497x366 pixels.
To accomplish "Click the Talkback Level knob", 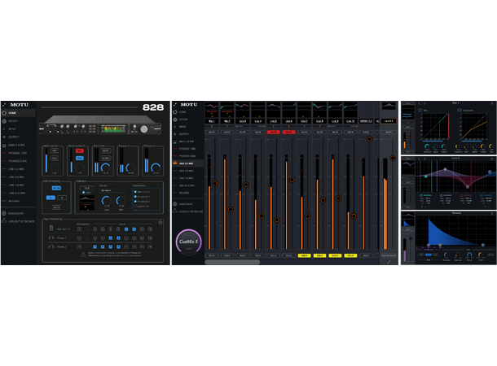I will 106,201.
